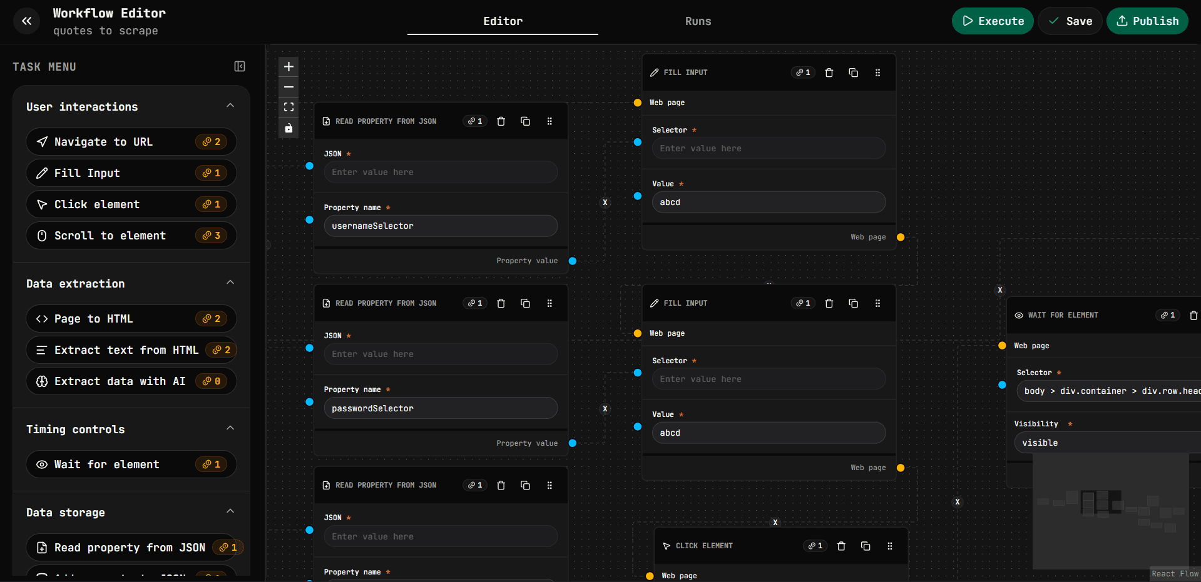1201x582 pixels.
Task: Switch to the Runs tab
Action: (698, 21)
